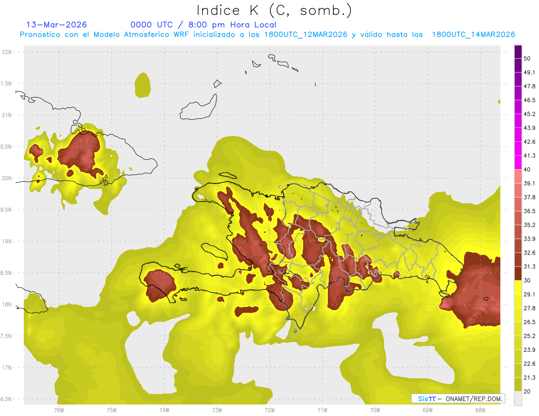Select the date text '13-Mar-2026'

tap(57, 25)
